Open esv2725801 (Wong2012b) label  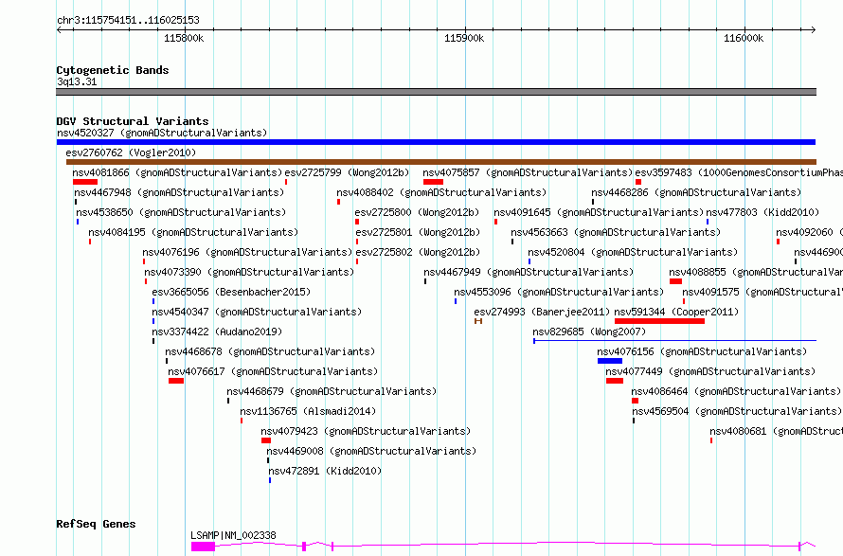tap(418, 232)
